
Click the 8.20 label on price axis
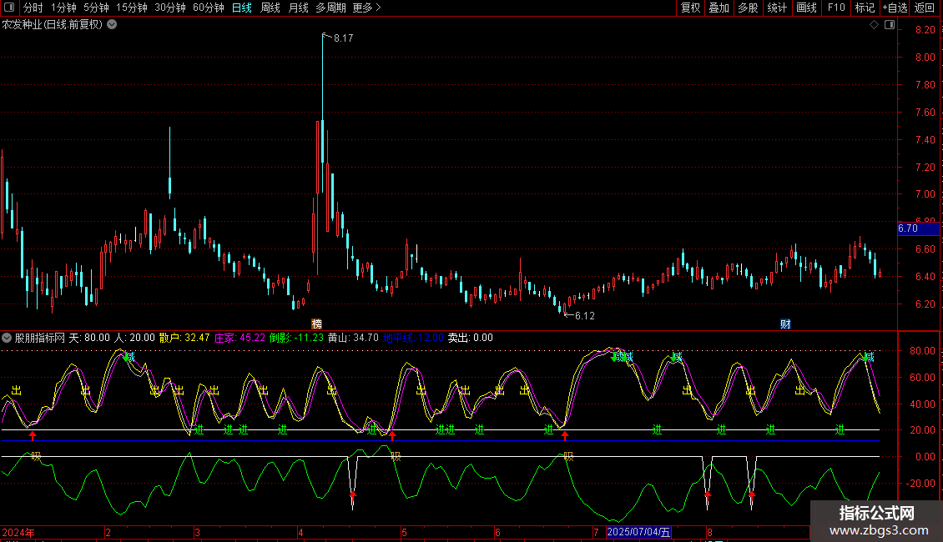(925, 29)
